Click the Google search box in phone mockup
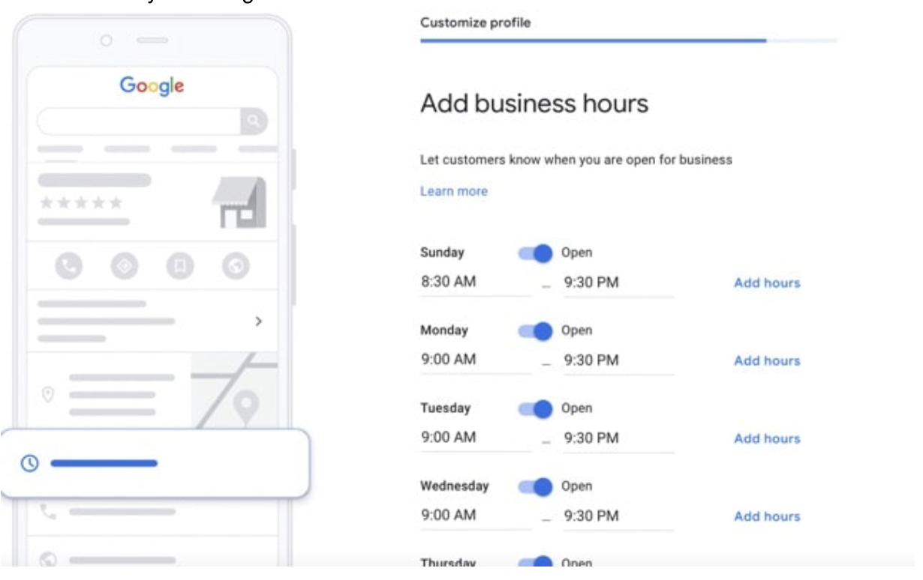 (x=139, y=121)
